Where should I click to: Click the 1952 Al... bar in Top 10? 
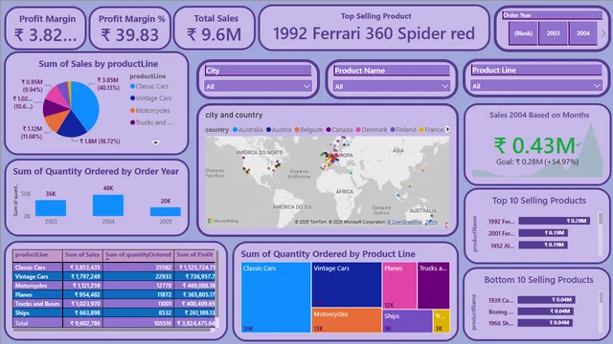(543, 245)
